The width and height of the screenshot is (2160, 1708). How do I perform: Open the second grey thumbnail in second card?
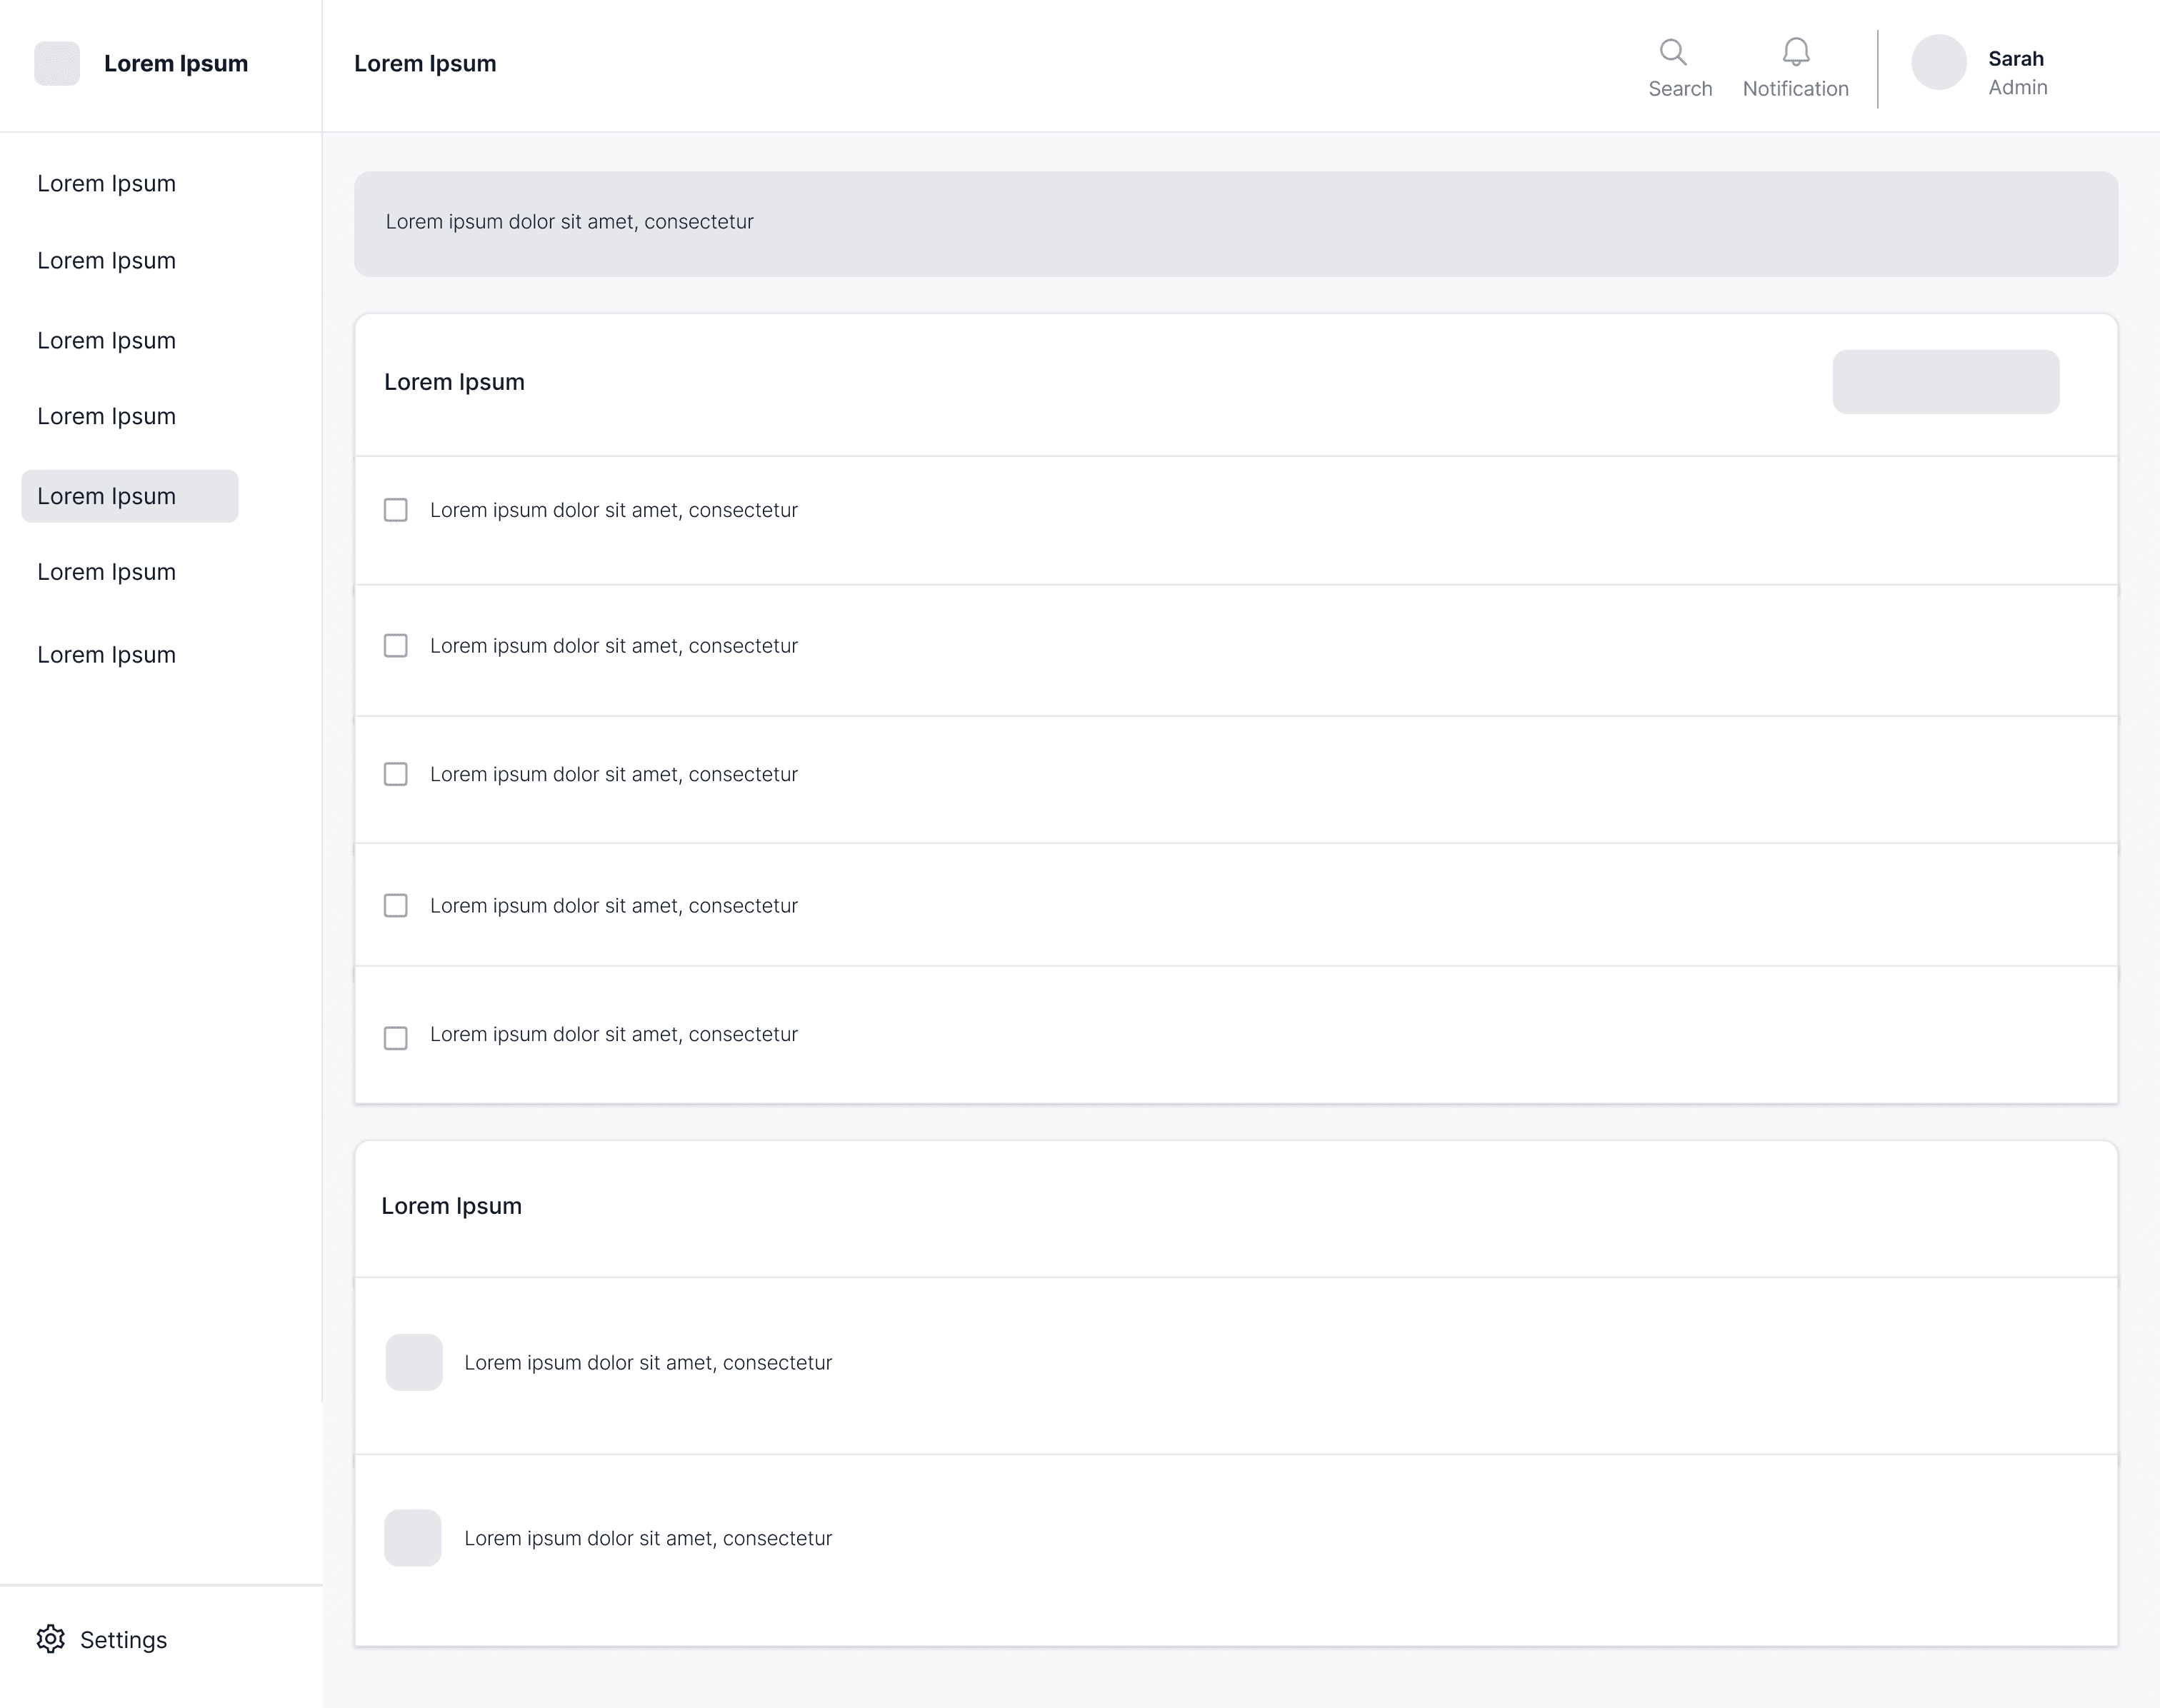point(413,1538)
